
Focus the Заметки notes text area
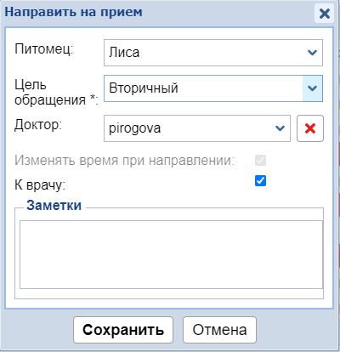point(171,254)
